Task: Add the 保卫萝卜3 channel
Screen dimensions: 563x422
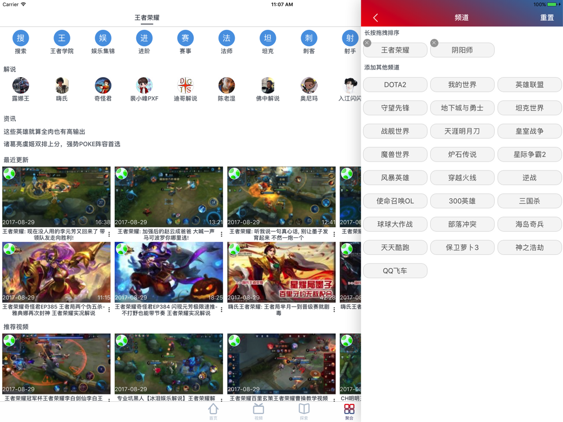Action: [462, 248]
